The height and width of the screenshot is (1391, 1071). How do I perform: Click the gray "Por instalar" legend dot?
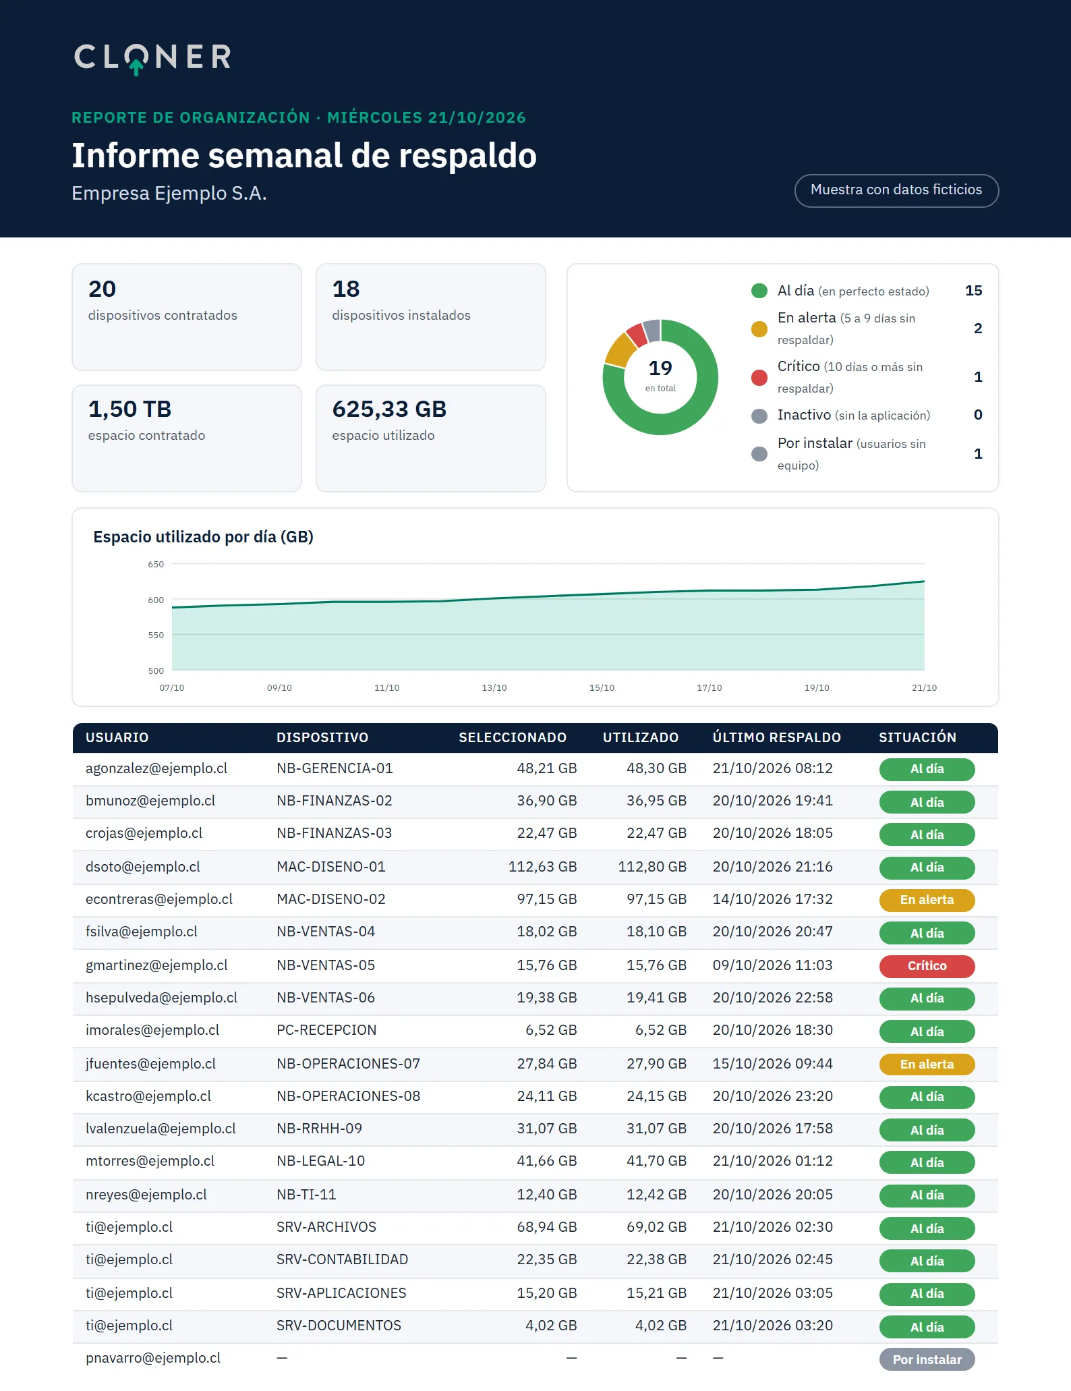(759, 454)
